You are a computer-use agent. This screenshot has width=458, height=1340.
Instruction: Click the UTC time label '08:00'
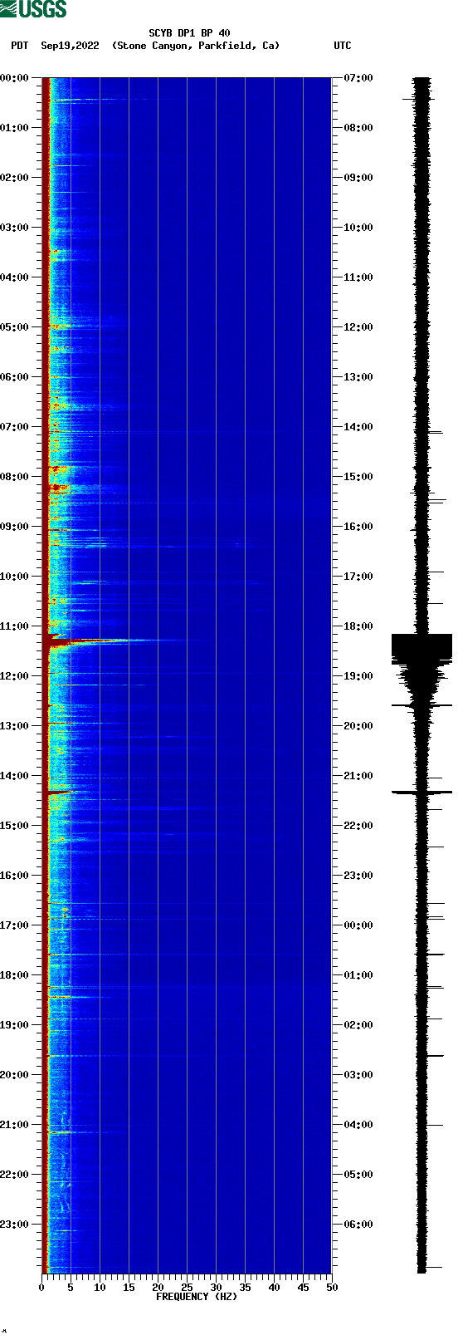(x=358, y=128)
